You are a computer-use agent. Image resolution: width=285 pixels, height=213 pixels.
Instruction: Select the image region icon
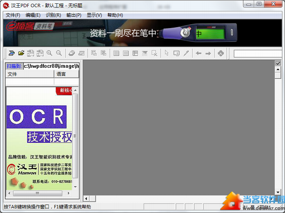[145, 53]
